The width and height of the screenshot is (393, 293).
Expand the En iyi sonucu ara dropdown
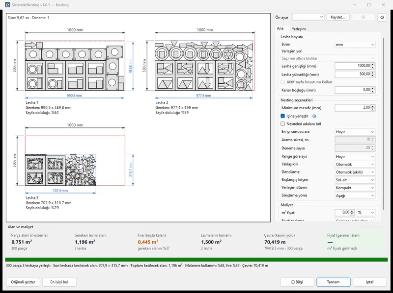click(355, 132)
